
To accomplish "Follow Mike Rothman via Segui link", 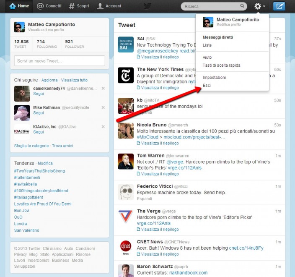I will (39, 112).
